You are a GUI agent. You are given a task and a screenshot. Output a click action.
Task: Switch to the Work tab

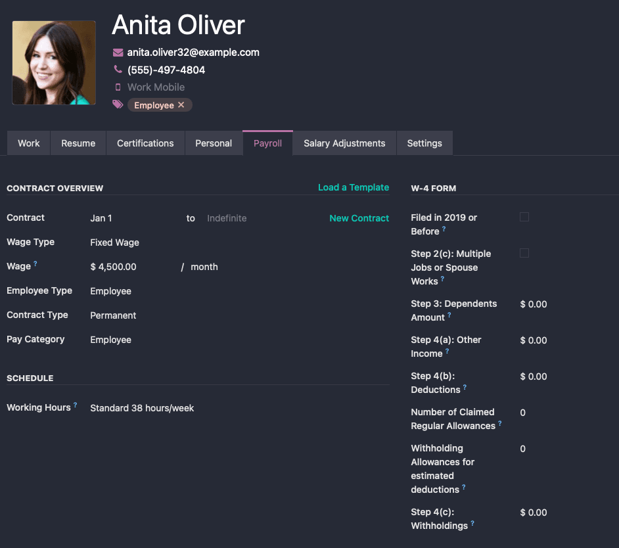[29, 143]
